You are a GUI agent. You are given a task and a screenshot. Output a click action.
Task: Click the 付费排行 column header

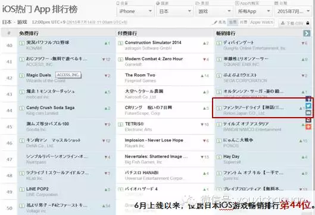(127, 33)
